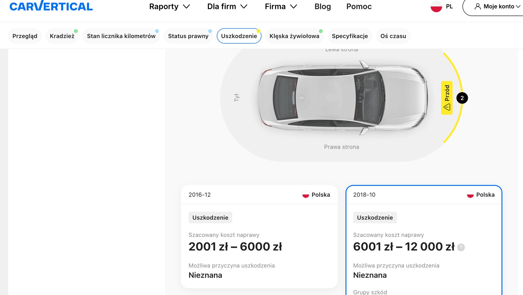Click Nieznana cause in 2018-10 card
This screenshot has width=523, height=295.
coord(370,275)
